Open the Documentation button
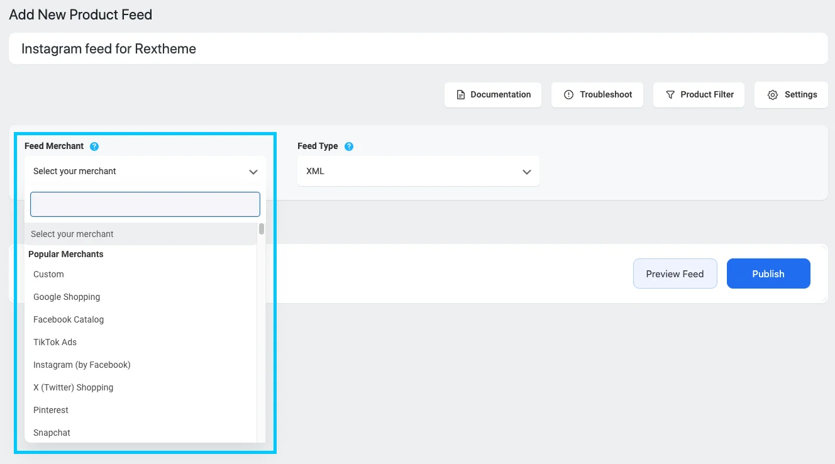This screenshot has height=464, width=835. point(493,95)
